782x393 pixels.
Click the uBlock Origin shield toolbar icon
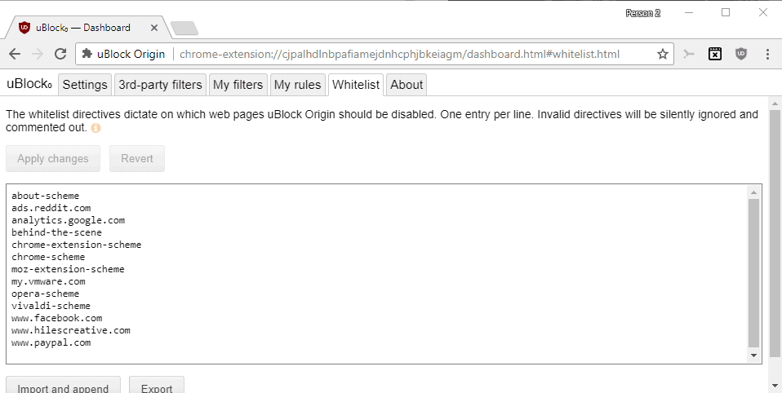pyautogui.click(x=741, y=54)
